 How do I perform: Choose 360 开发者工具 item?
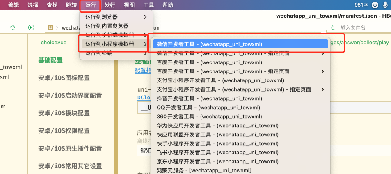pos(241,117)
